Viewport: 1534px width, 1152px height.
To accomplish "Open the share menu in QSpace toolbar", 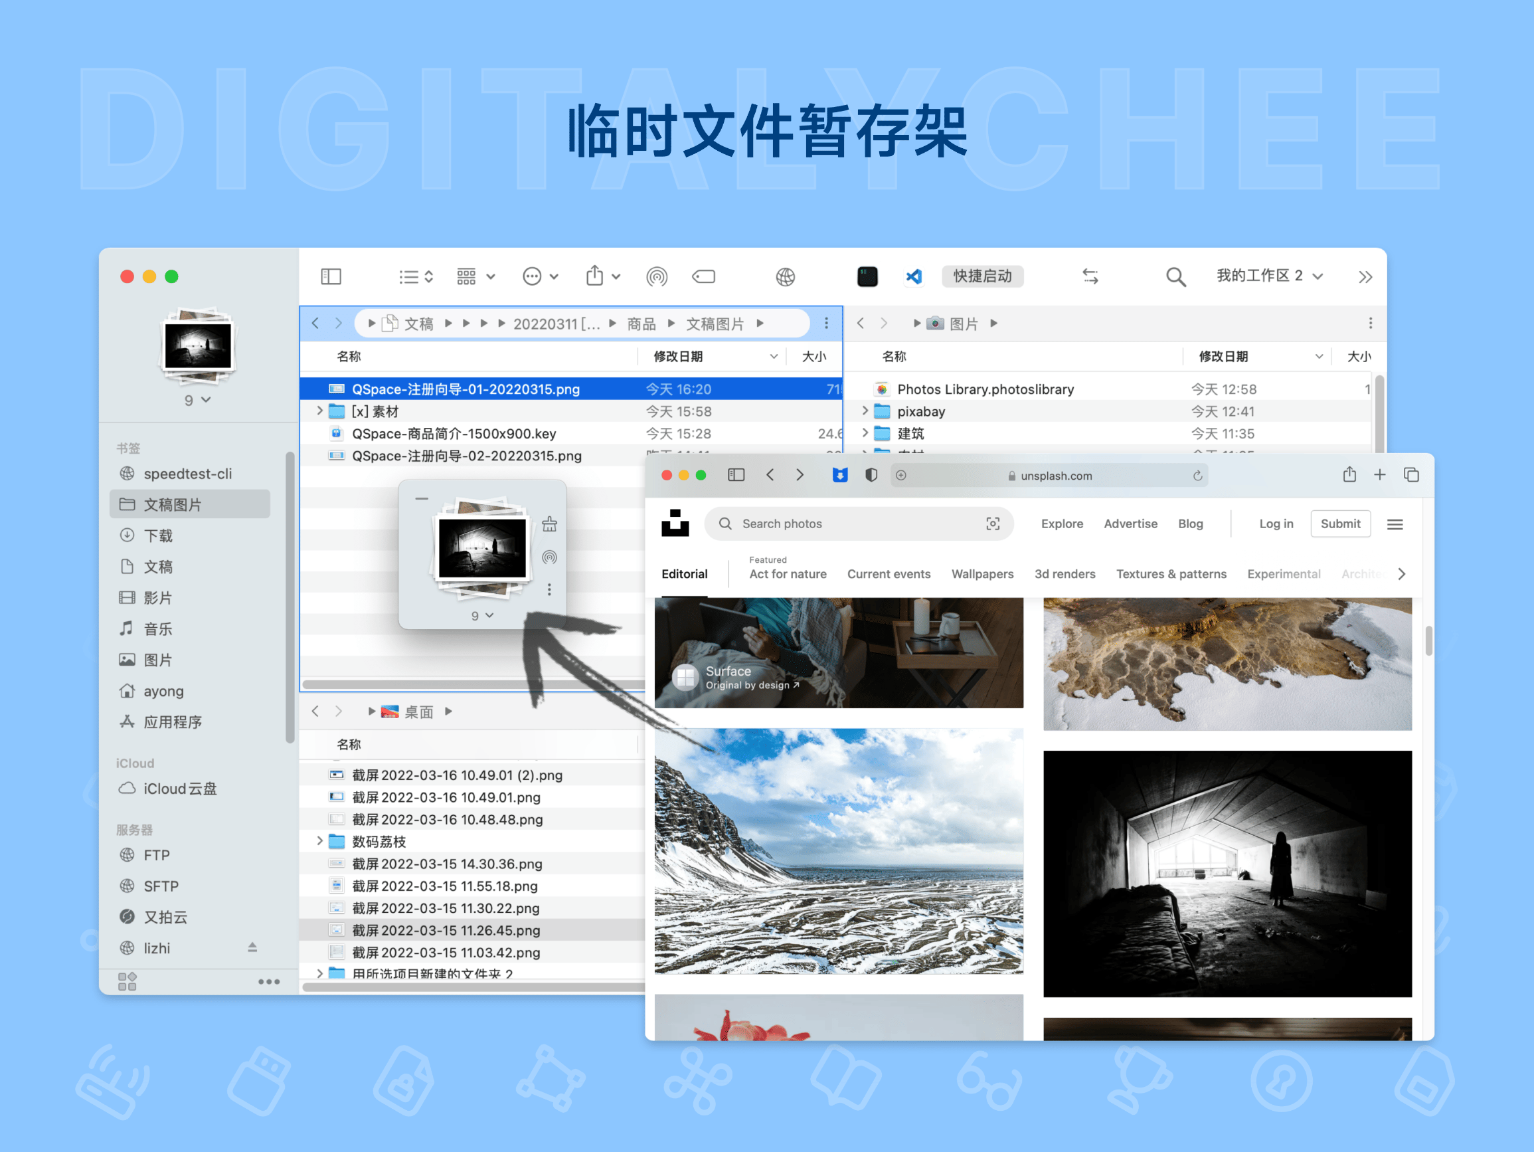I will tap(602, 276).
